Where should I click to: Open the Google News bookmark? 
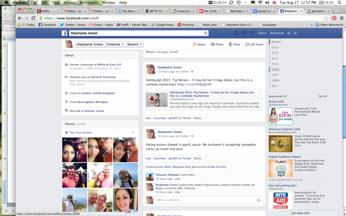pyautogui.click(x=163, y=25)
